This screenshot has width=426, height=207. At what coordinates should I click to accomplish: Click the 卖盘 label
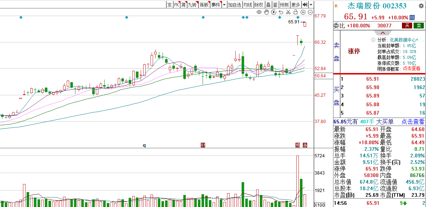pos(337,52)
